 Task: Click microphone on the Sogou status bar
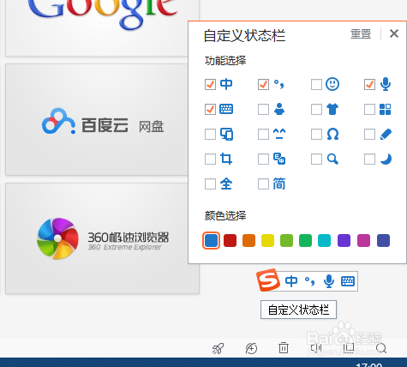coord(329,281)
